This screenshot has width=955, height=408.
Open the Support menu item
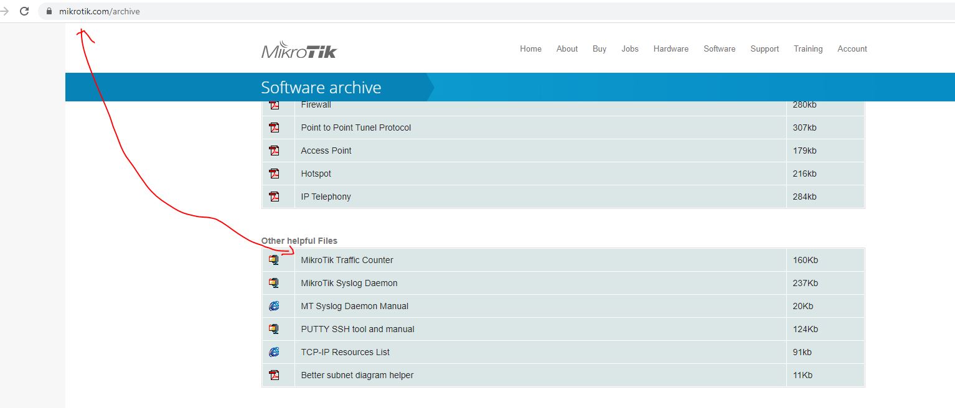click(x=764, y=49)
